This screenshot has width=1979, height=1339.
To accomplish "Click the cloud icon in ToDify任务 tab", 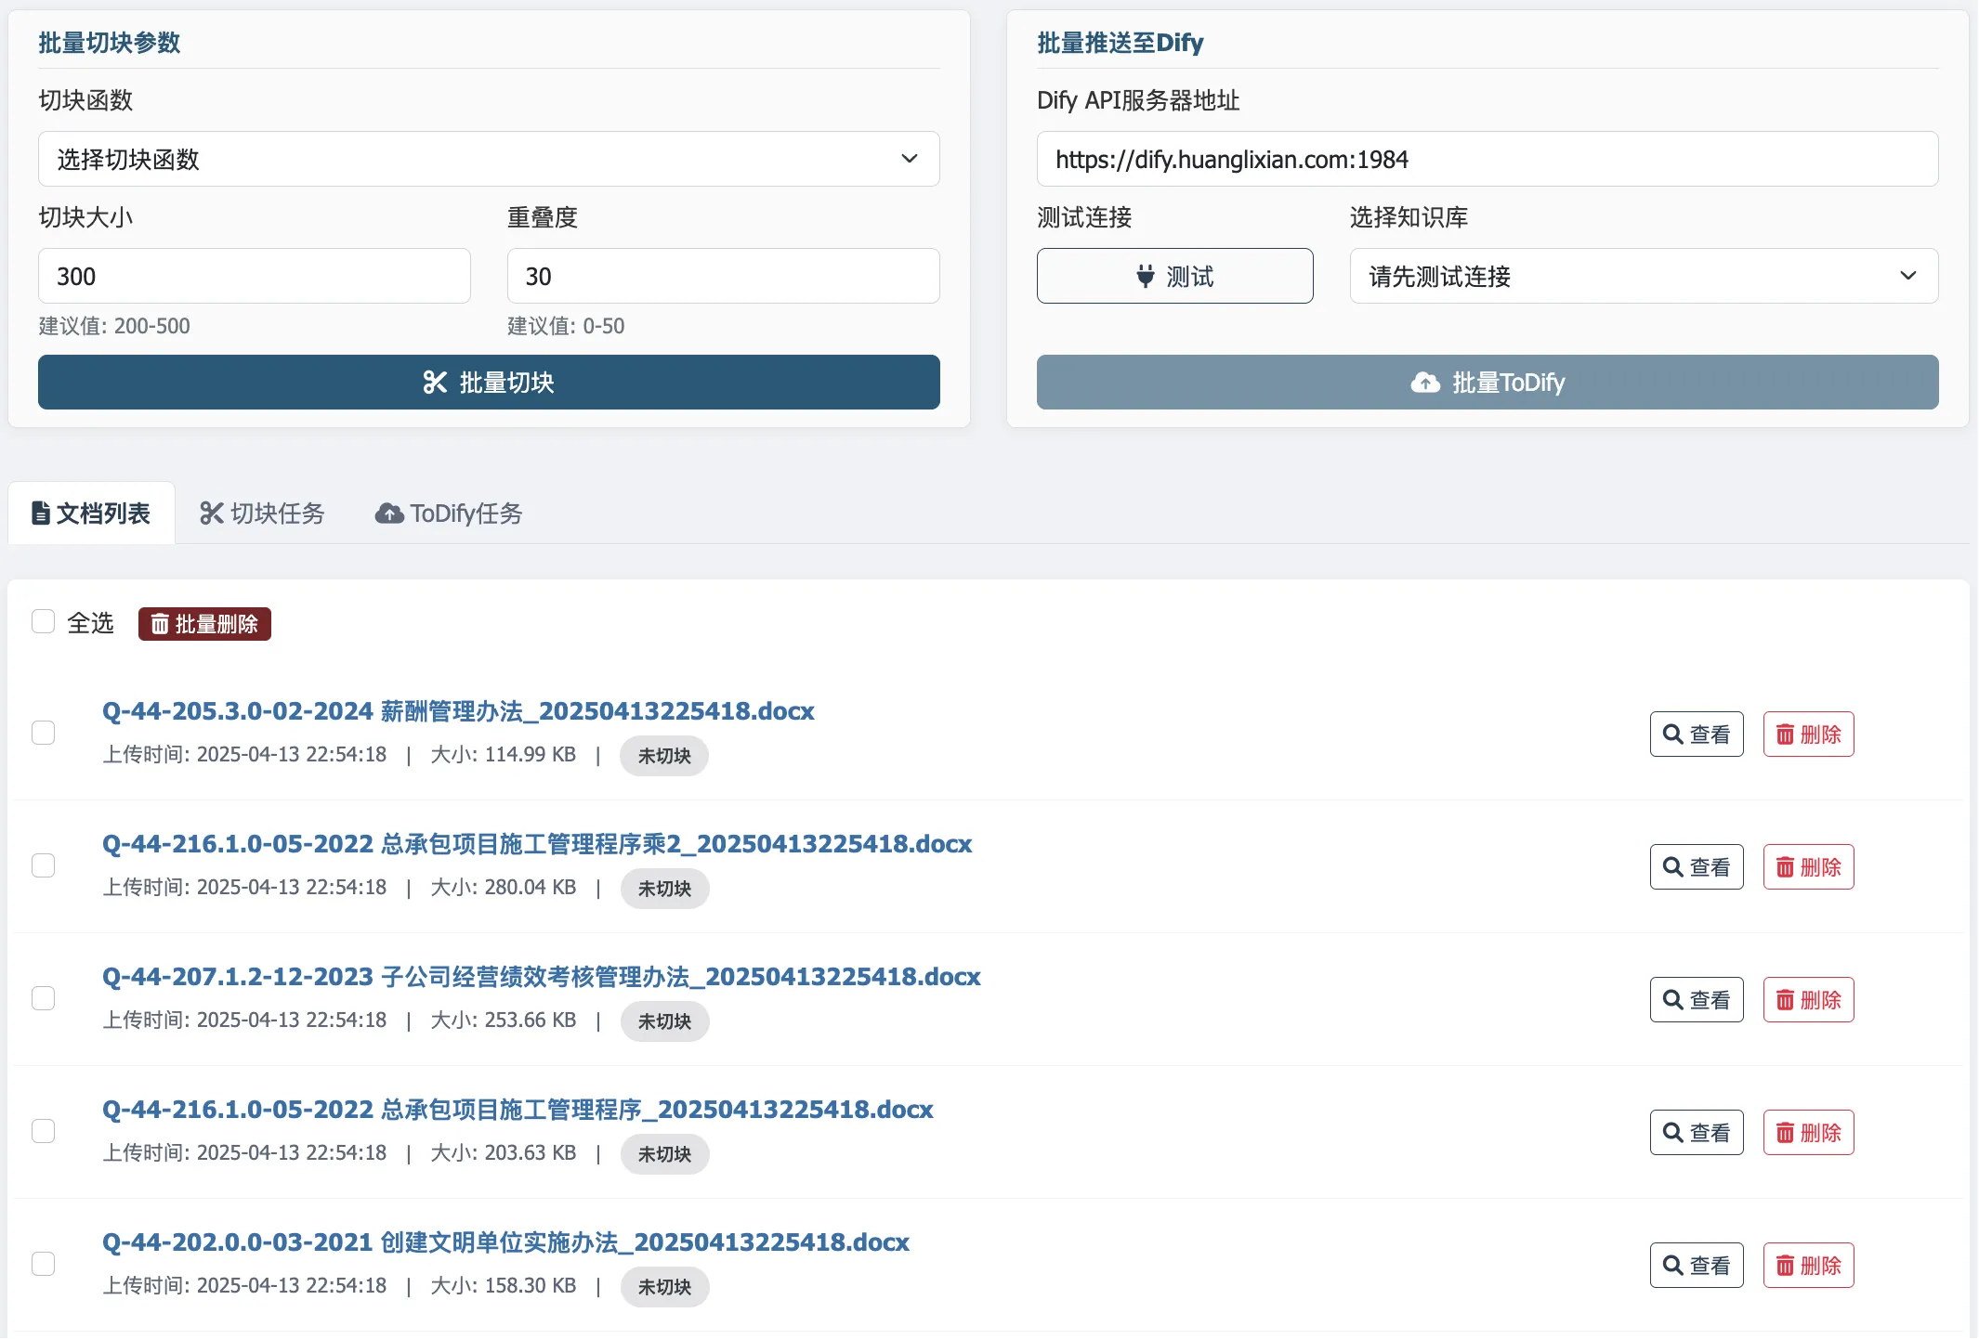I will pyautogui.click(x=389, y=513).
